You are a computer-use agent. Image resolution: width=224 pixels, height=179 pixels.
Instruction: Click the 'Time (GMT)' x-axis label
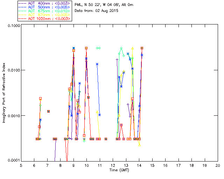coord(119,170)
